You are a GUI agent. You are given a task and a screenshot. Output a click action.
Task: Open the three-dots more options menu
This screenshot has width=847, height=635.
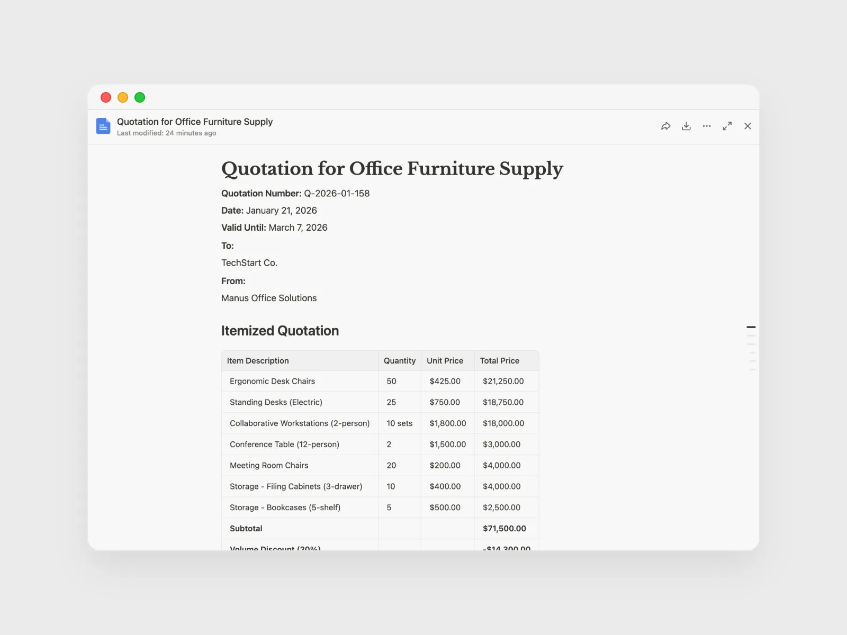pyautogui.click(x=707, y=126)
